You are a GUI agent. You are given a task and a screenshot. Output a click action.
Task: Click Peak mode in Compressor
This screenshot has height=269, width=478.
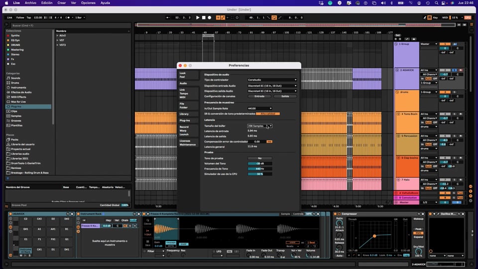point(418,229)
